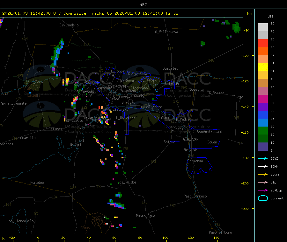Click the pink bip arrow legend icon

click(x=263, y=182)
